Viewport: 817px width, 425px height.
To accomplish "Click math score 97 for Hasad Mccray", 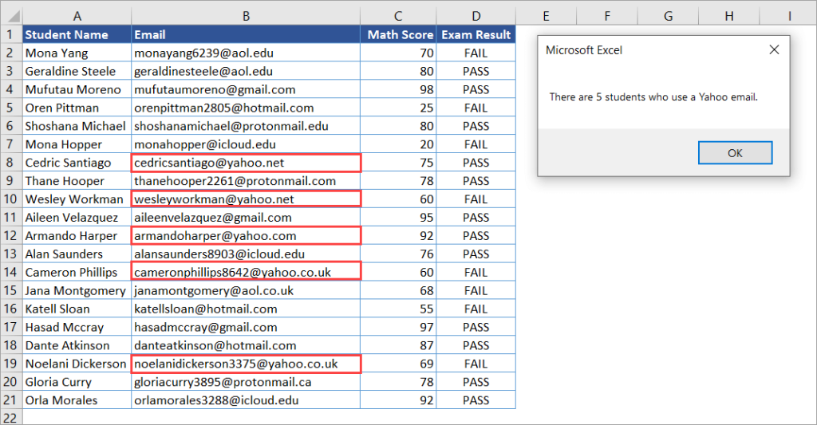I will point(398,327).
